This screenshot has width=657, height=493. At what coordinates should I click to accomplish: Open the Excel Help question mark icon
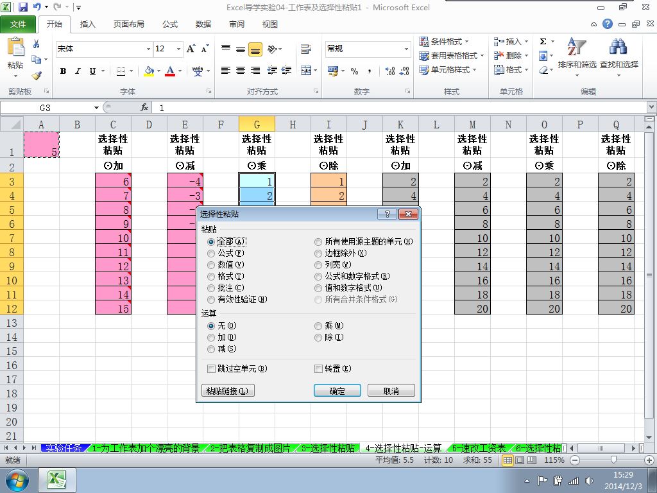[608, 24]
